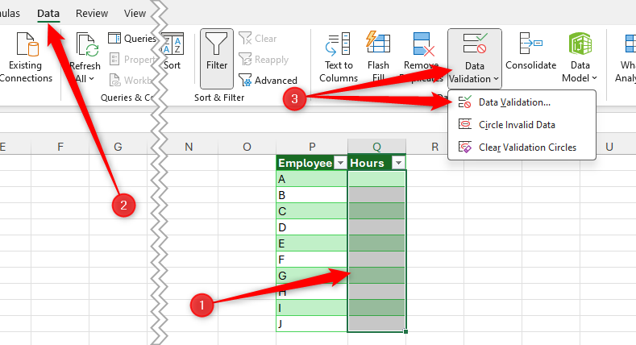The image size is (636, 345).
Task: Select column N header
Action: pos(189,147)
